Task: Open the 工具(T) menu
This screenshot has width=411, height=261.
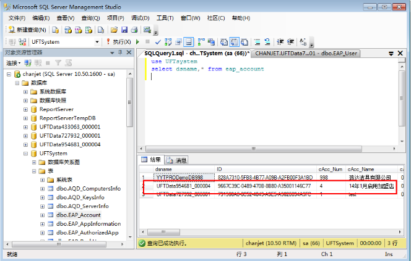Action: (165, 18)
